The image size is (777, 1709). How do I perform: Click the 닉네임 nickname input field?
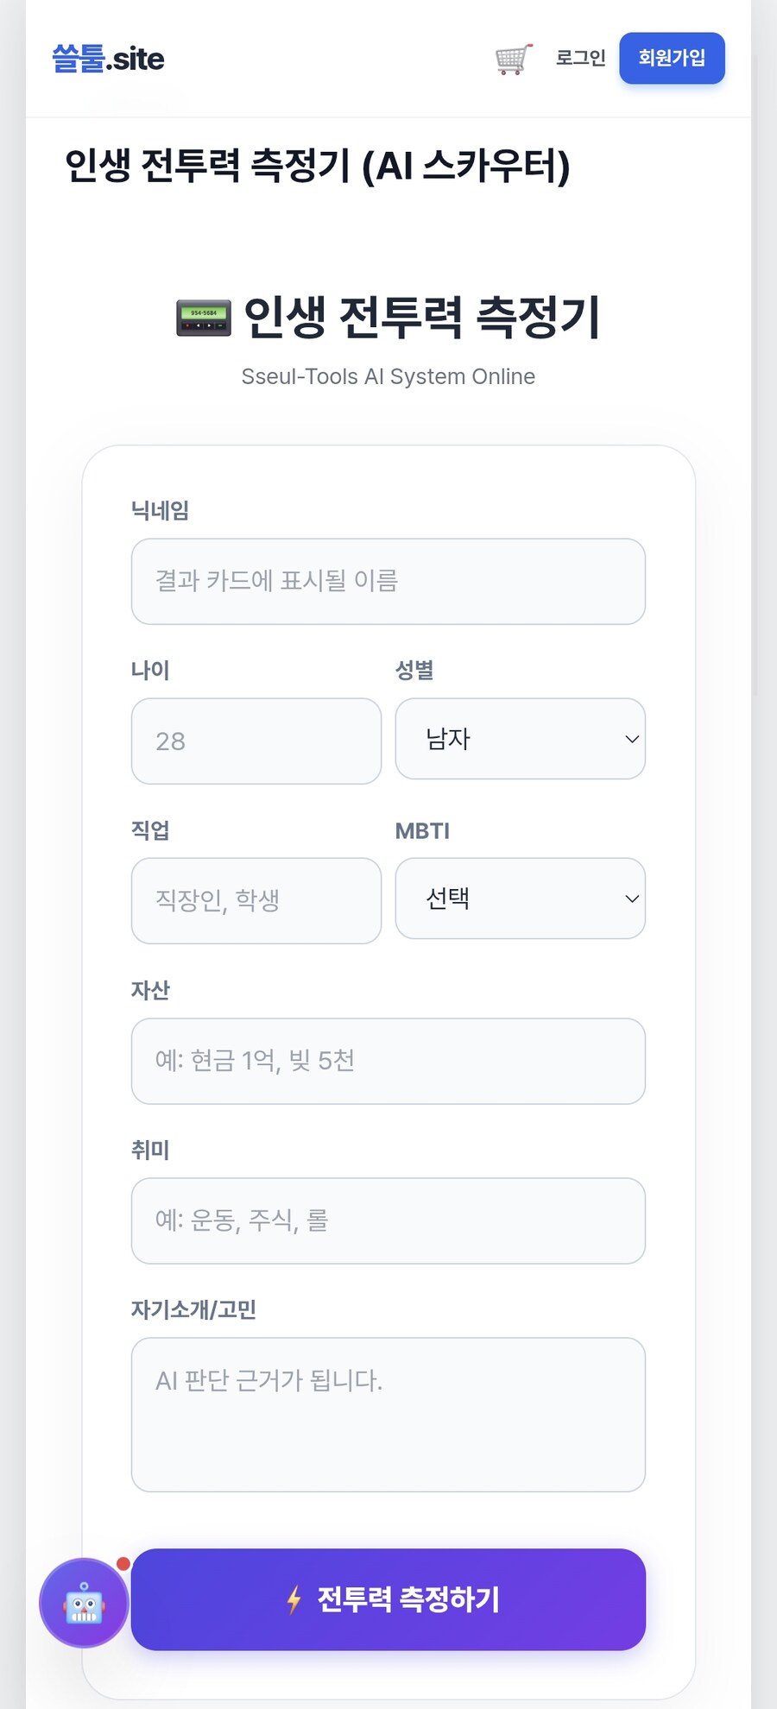tap(387, 581)
